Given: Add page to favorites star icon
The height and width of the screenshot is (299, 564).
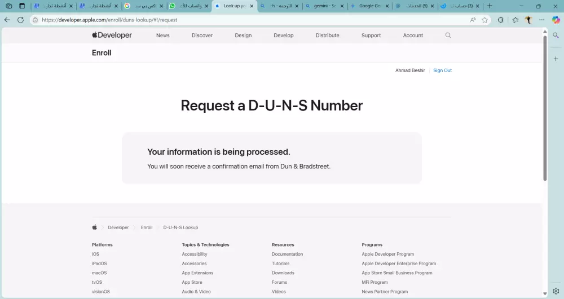Looking at the screenshot, I should [x=485, y=20].
